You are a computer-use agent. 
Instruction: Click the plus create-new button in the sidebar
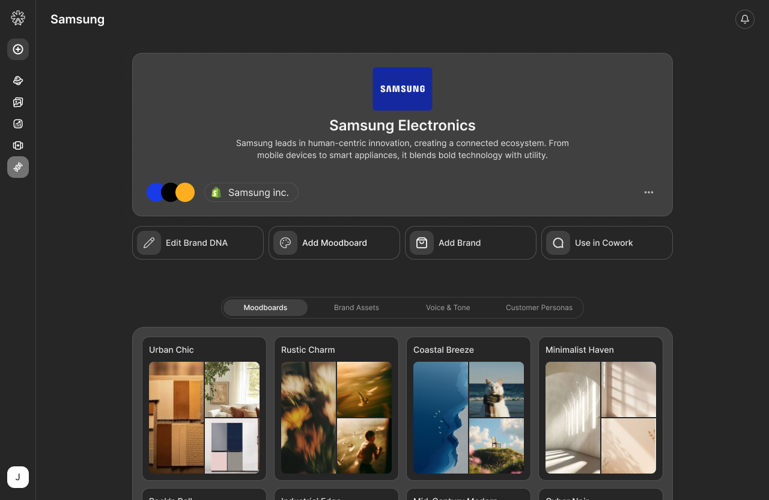[x=18, y=49]
